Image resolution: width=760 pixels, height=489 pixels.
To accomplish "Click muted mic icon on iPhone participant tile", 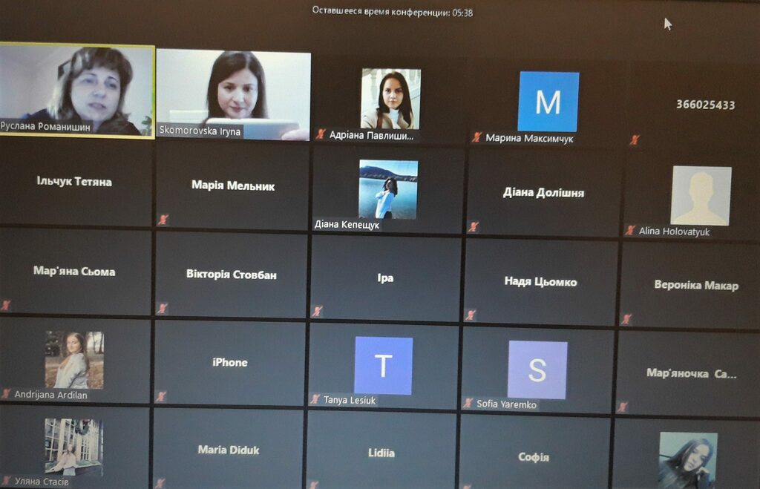I will click(161, 396).
